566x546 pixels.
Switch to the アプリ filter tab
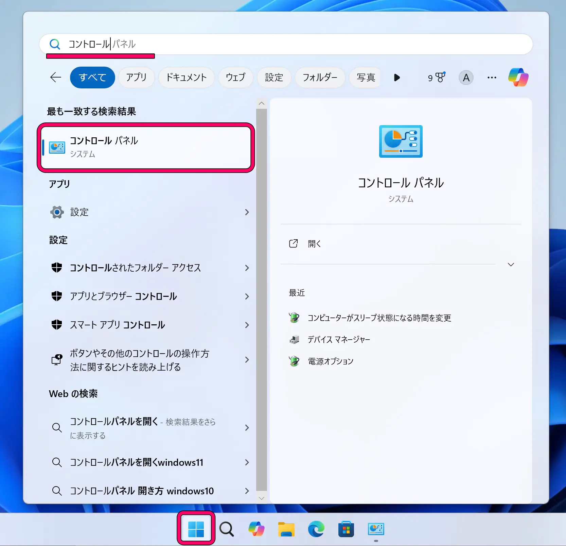136,78
